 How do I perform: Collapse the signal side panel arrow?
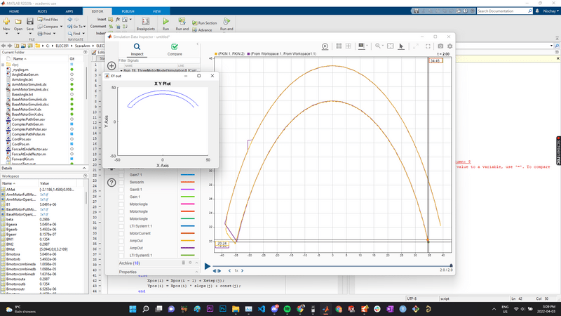coord(198,44)
